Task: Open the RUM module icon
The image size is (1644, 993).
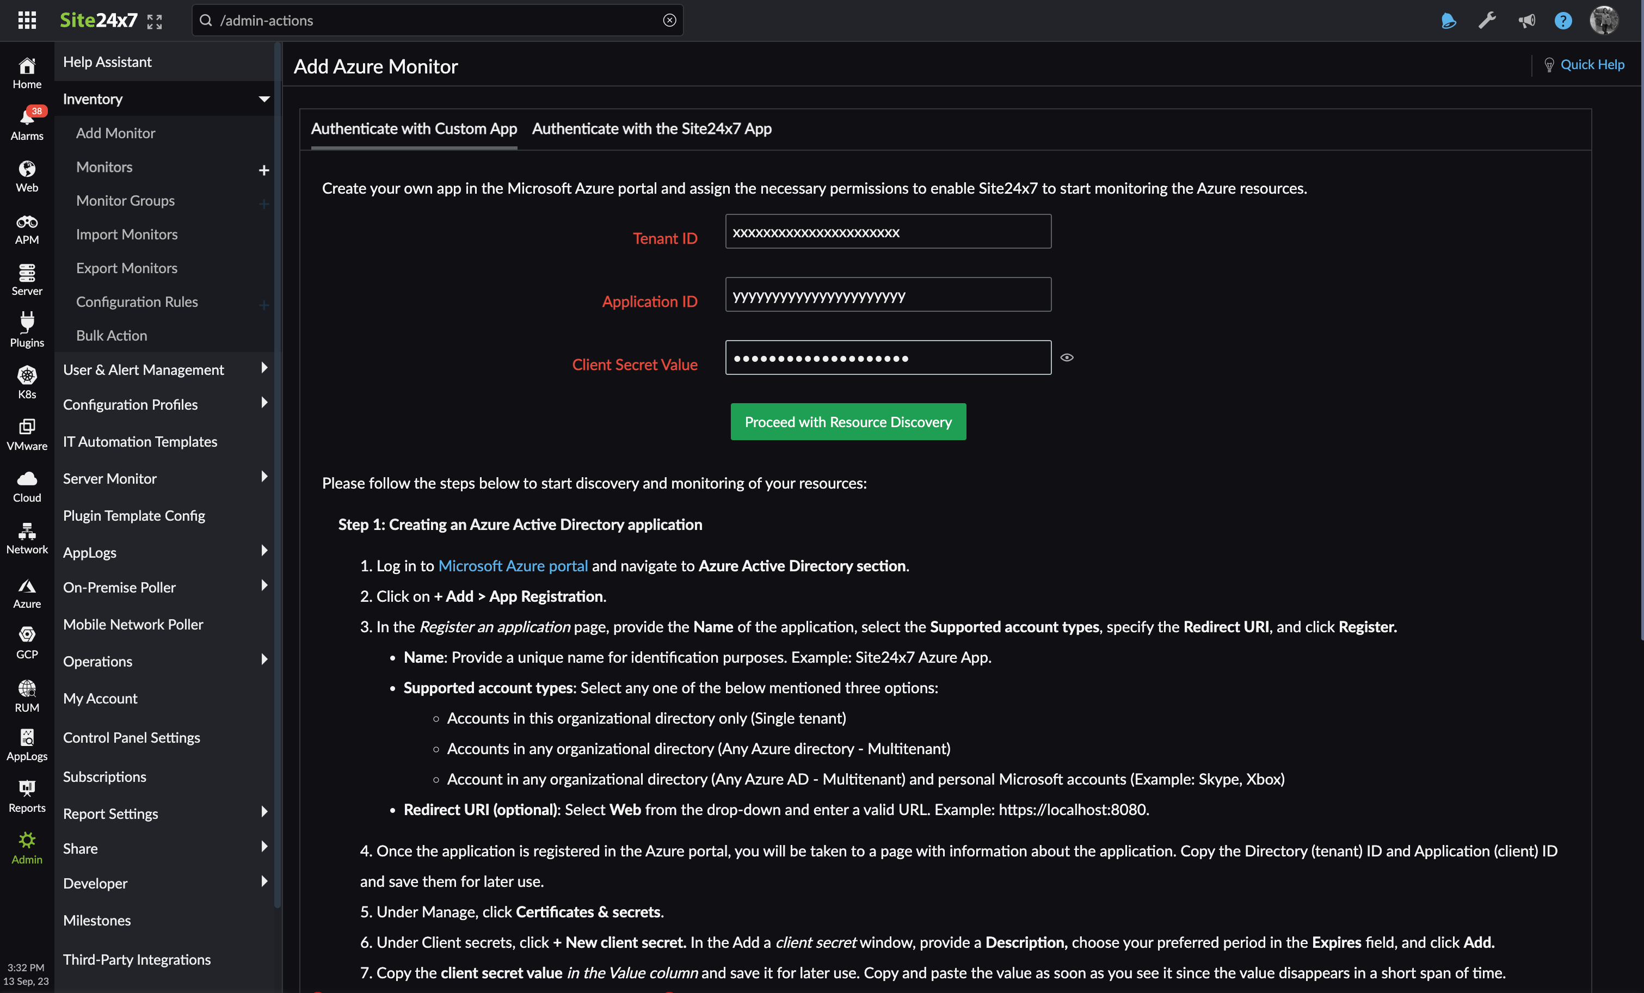Action: pos(27,697)
